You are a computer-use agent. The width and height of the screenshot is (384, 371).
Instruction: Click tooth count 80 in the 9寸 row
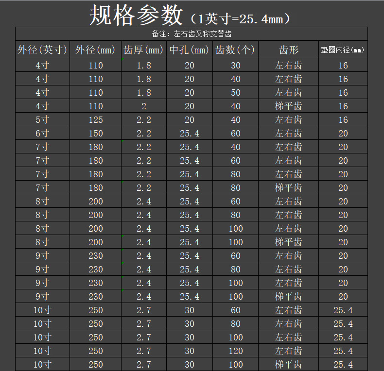pos(236,270)
